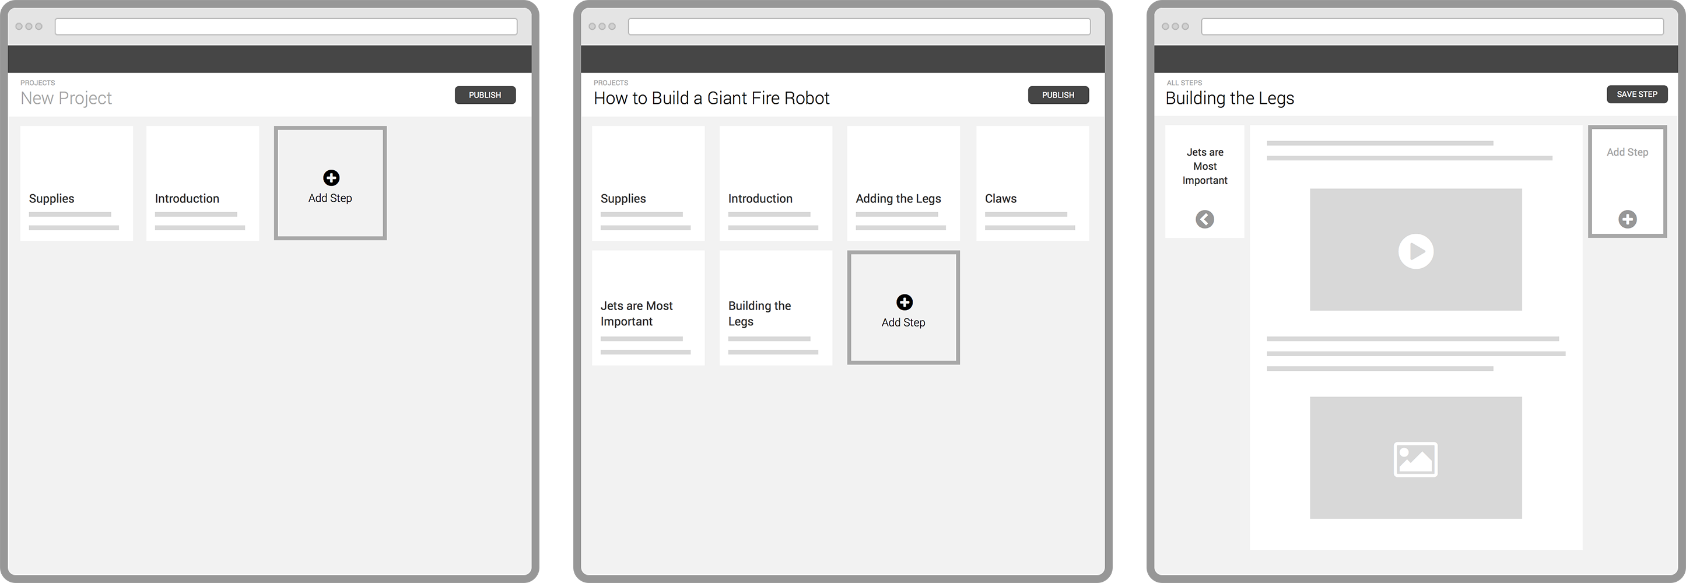Edit the How to Build a Giant Fire Robot title

coord(711,98)
